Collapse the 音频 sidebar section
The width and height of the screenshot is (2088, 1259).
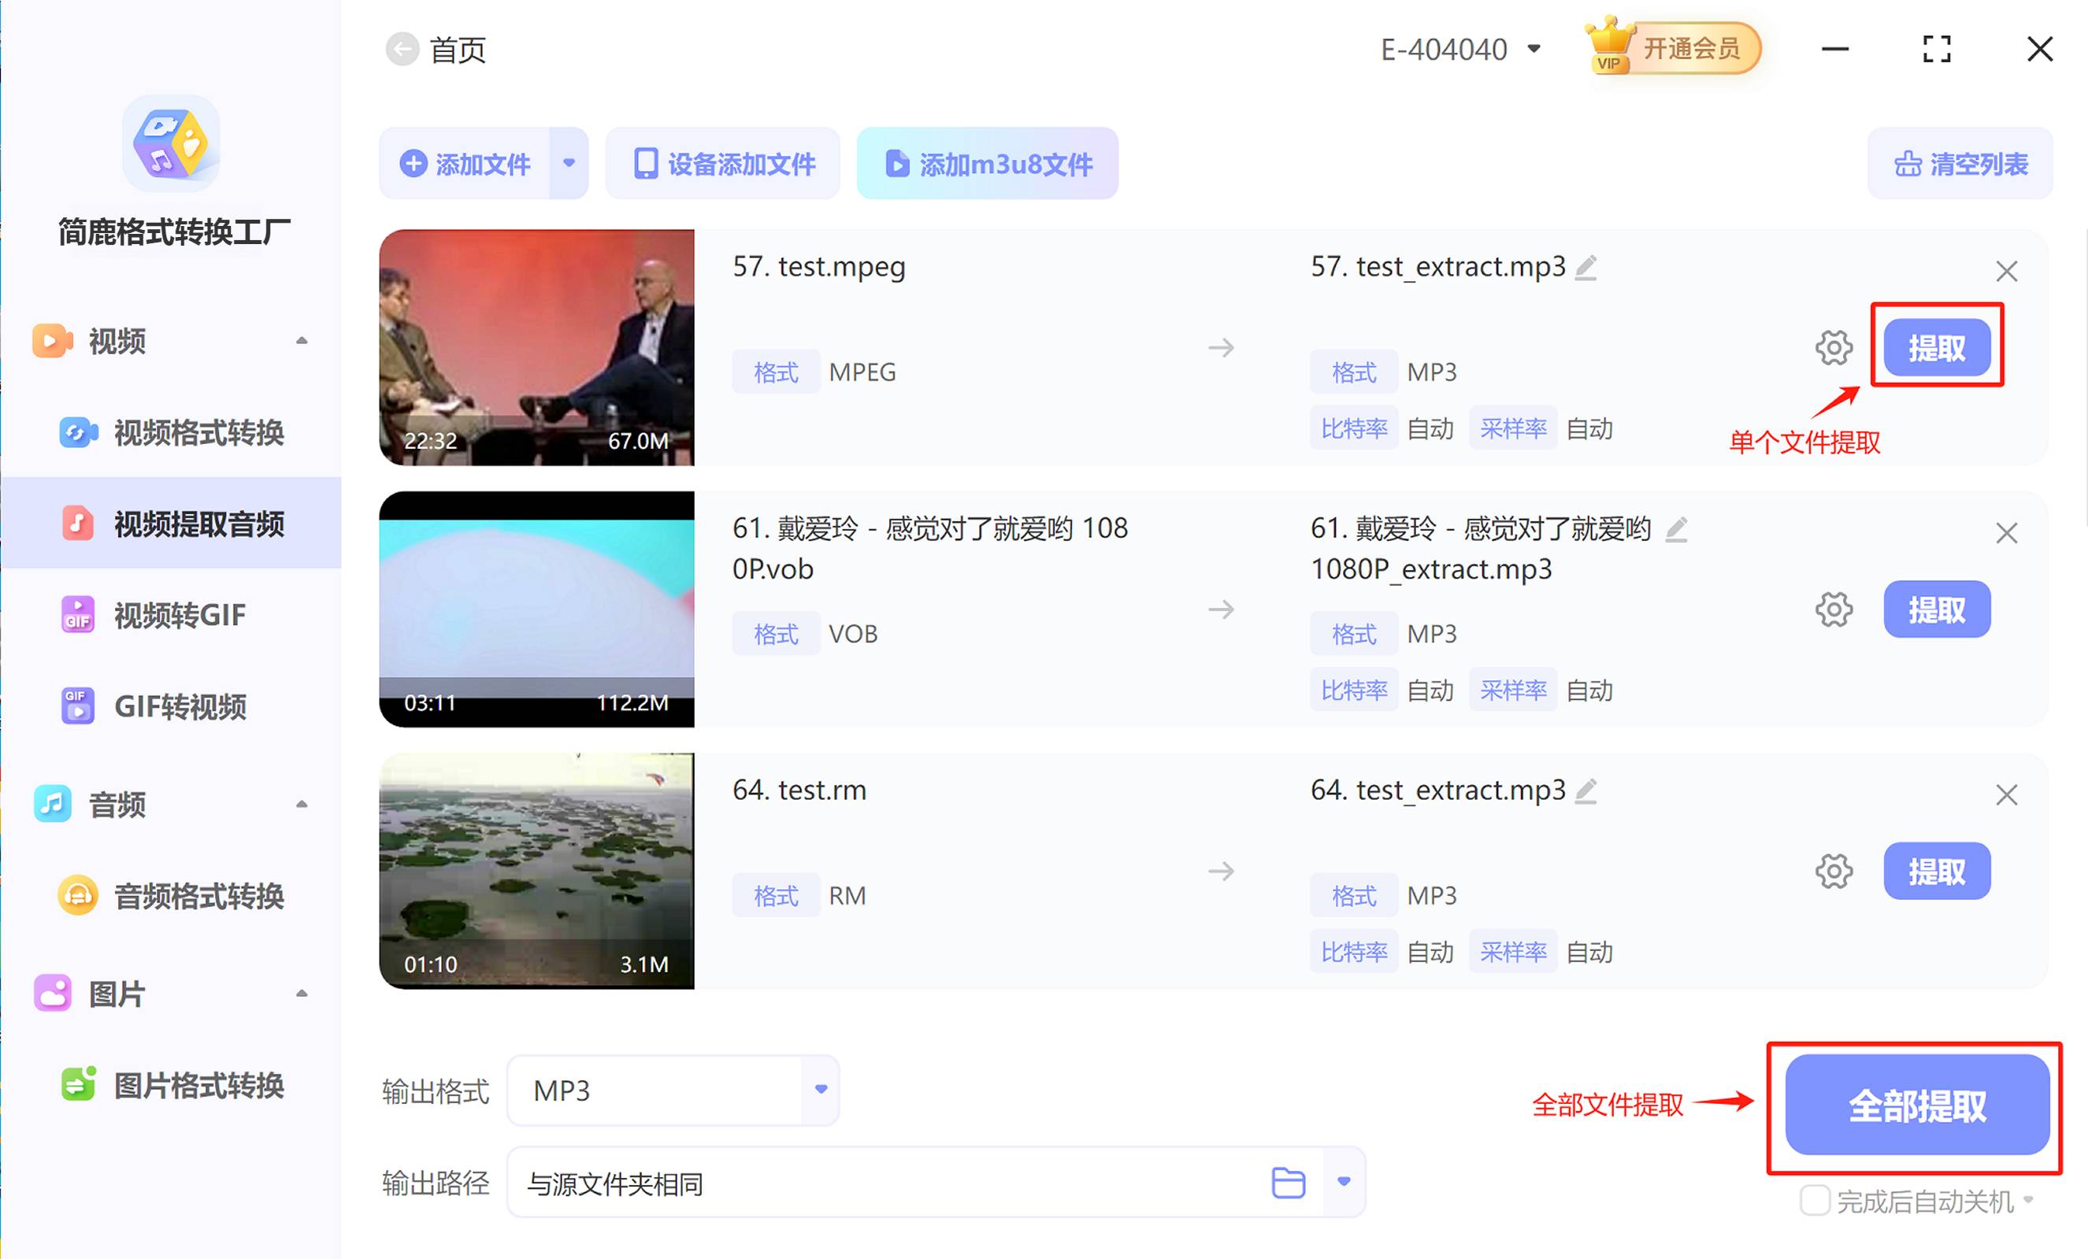pyautogui.click(x=302, y=804)
